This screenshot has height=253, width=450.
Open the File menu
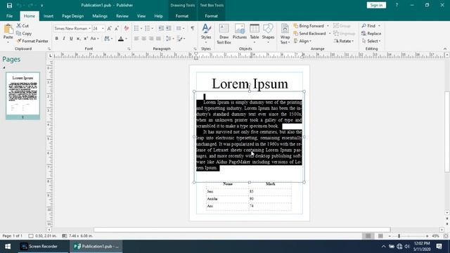click(x=9, y=16)
